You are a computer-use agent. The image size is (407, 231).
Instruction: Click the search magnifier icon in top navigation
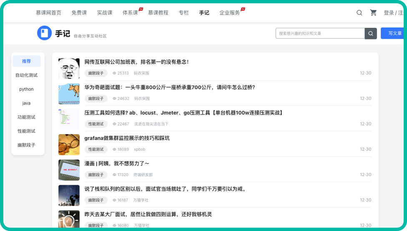[x=359, y=13]
